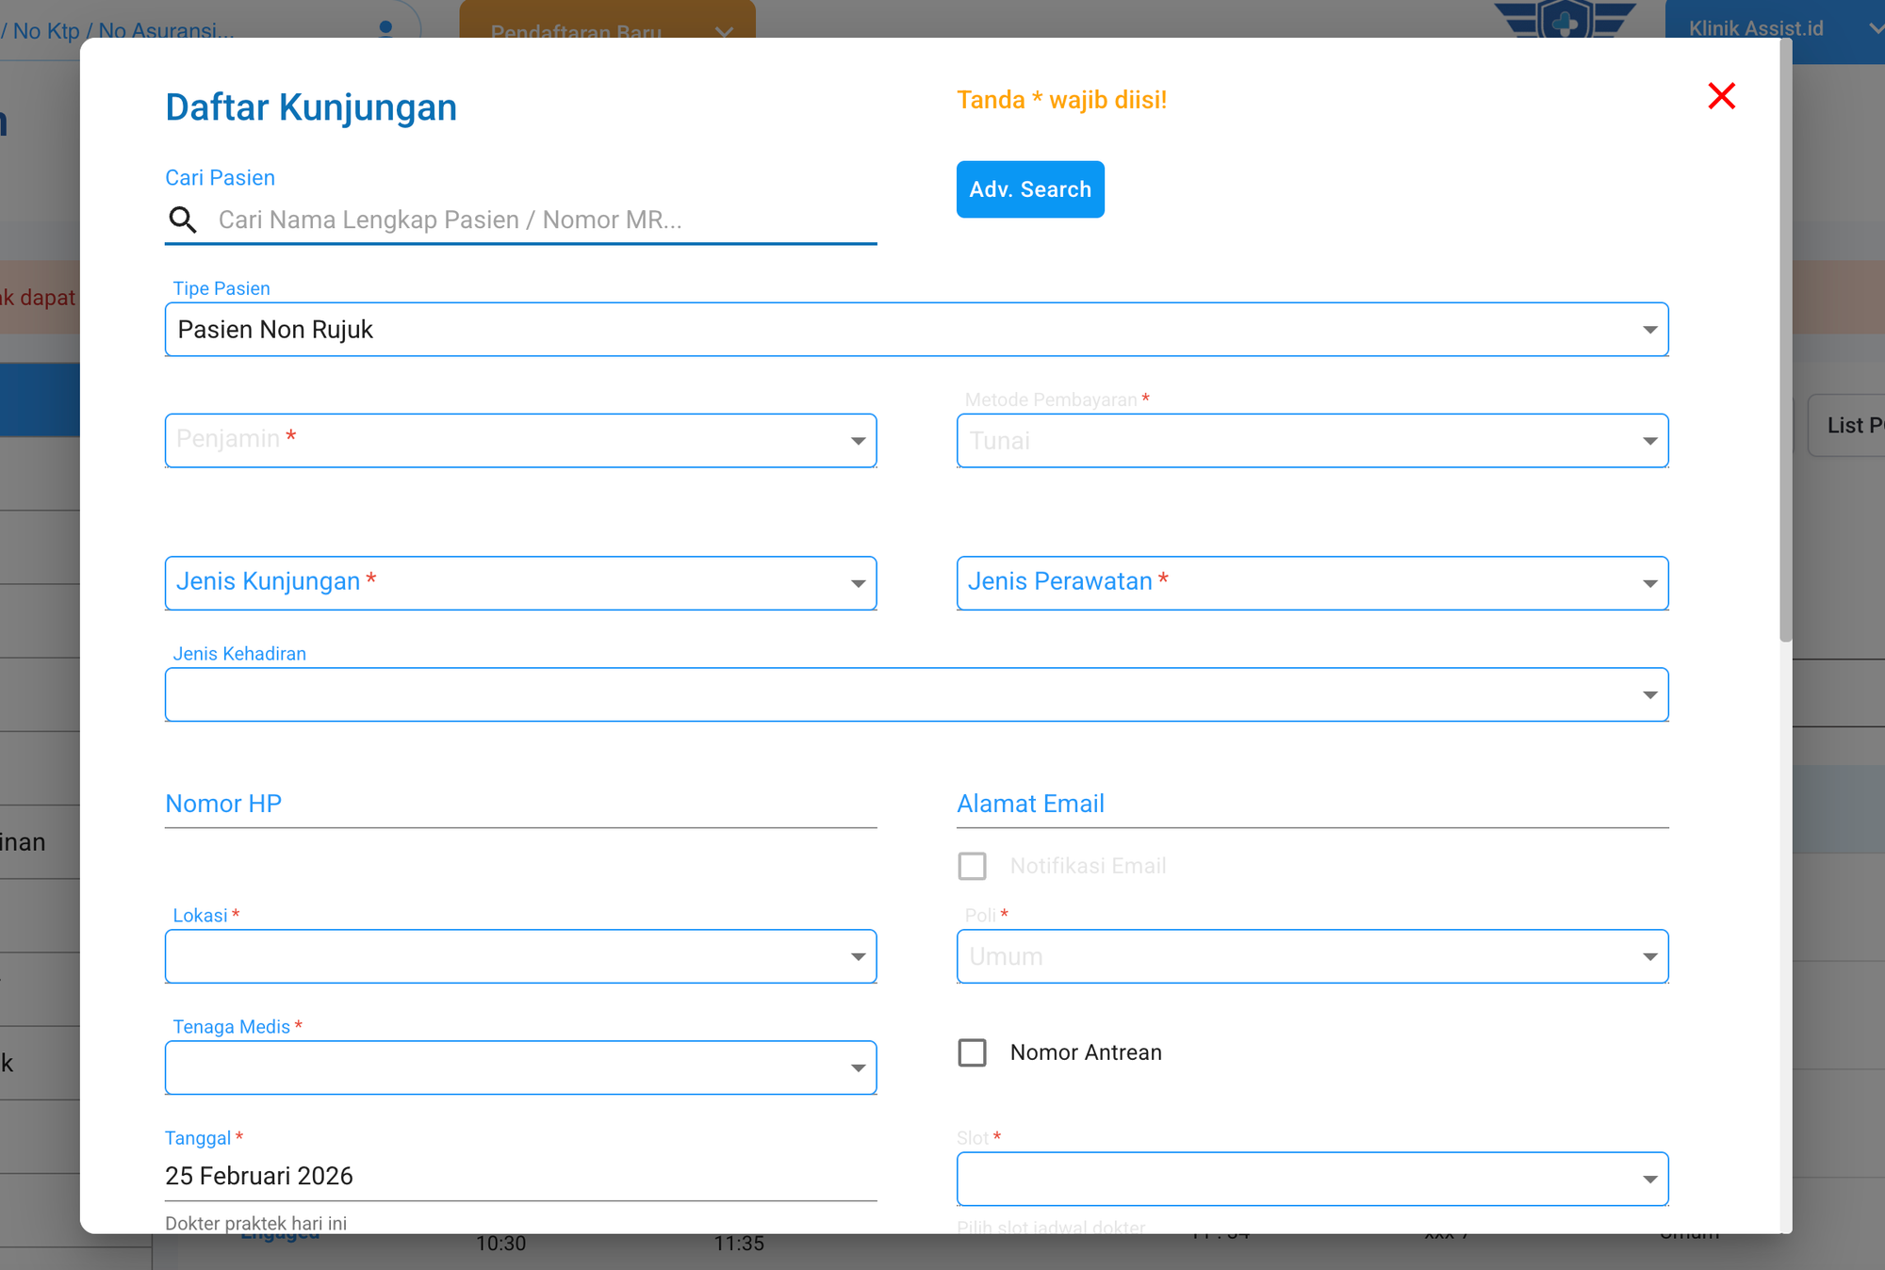
Task: Close the Daftar Kunjungan dialog
Action: coord(1721,96)
